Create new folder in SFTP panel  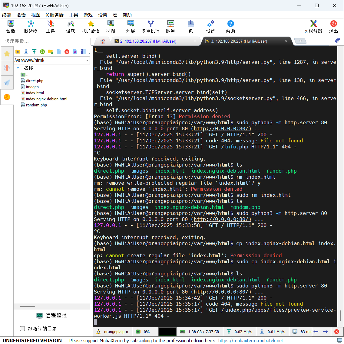51,52
